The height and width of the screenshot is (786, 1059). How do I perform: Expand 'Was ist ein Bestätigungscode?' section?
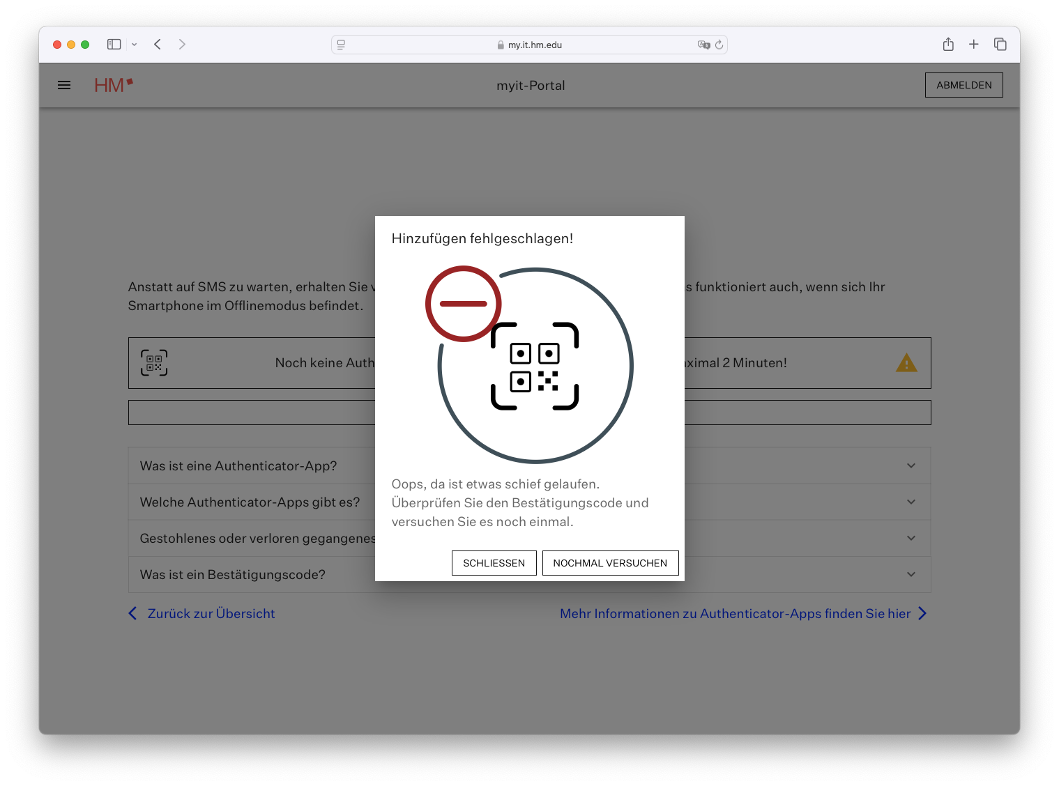(911, 574)
